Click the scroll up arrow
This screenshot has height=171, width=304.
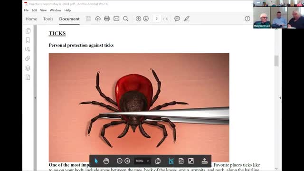coord(276,29)
